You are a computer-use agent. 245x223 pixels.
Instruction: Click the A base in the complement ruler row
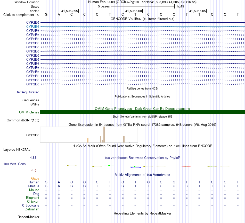coord(59,14)
